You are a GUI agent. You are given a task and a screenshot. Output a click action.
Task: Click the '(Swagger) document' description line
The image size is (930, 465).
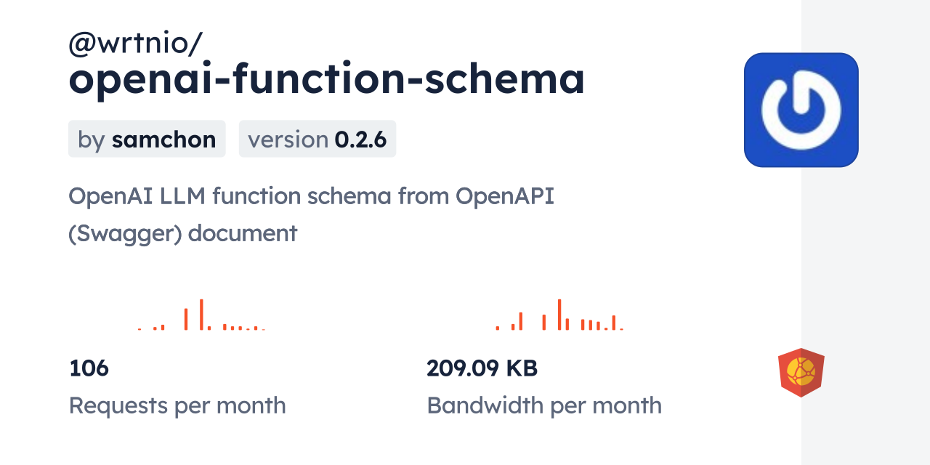[x=183, y=233]
